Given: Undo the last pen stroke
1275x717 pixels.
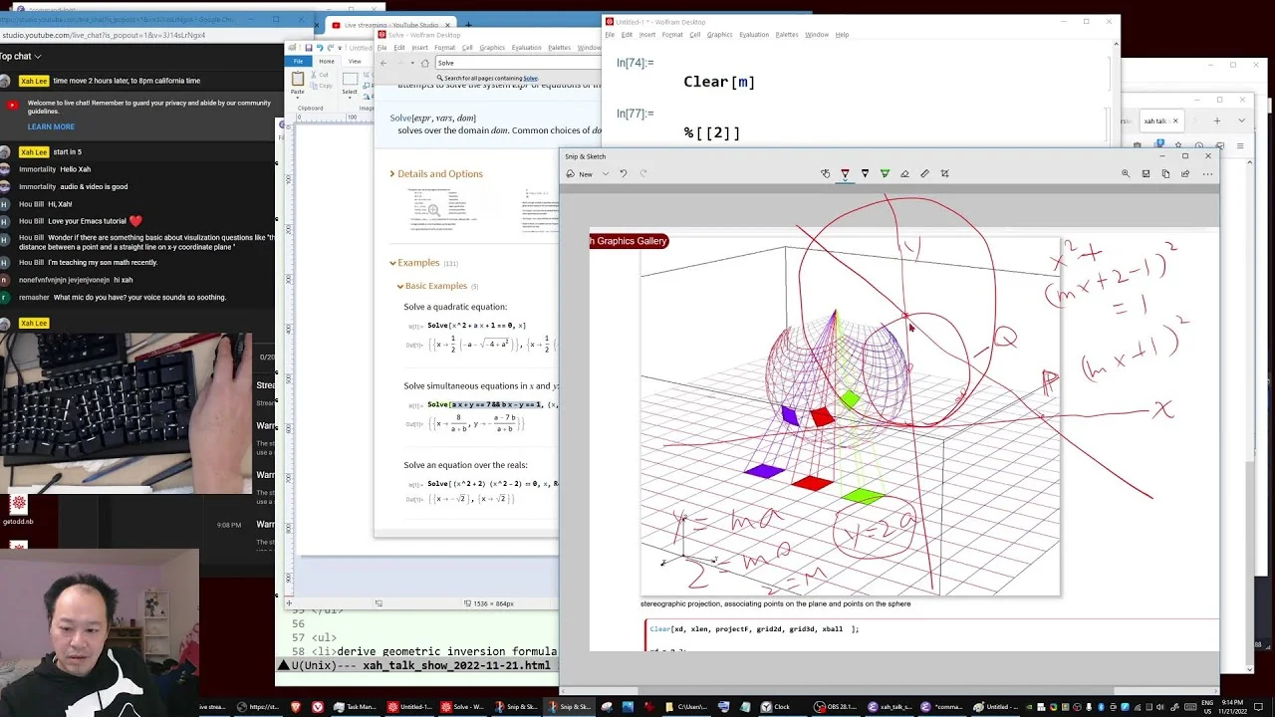Looking at the screenshot, I should coord(624,173).
